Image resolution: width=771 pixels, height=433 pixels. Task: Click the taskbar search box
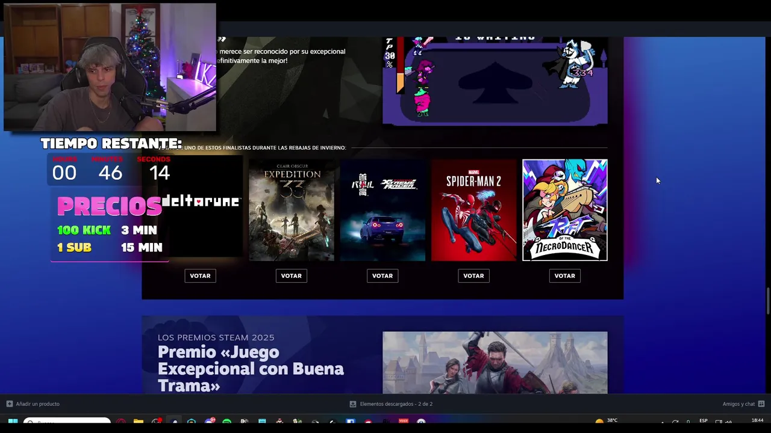coord(67,422)
